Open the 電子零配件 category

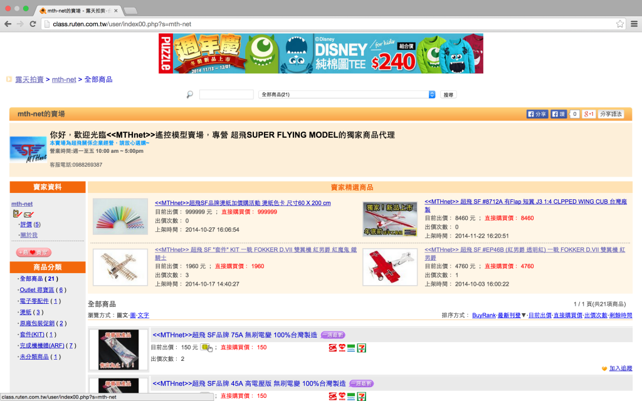point(34,301)
